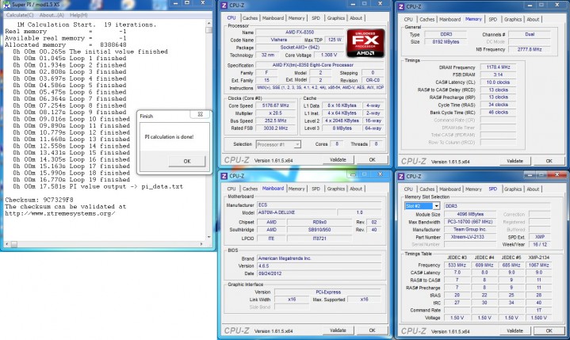This screenshot has width=570, height=340.
Task: Click Part Number Xtreem-LV-2133 field
Action: 468,237
